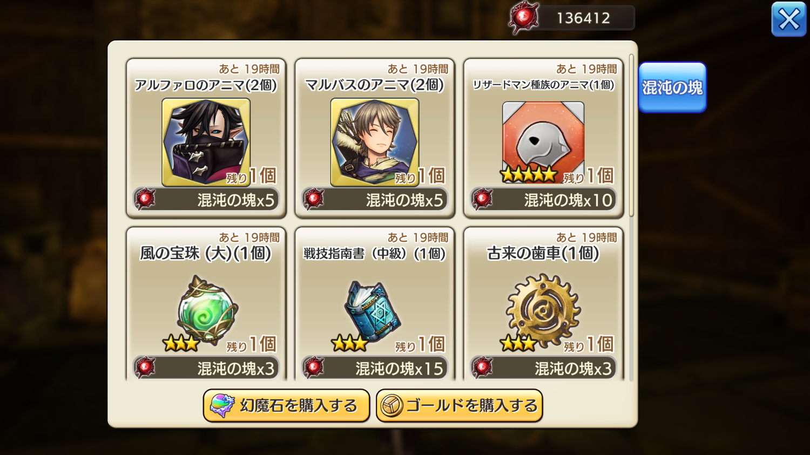Close the shop with the X button
The width and height of the screenshot is (810, 455).
[789, 19]
